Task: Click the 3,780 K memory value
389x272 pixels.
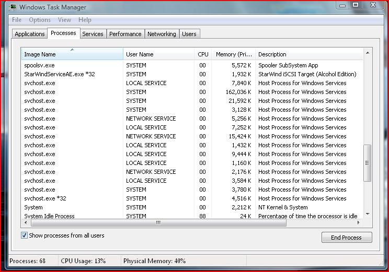Action: coord(242,190)
